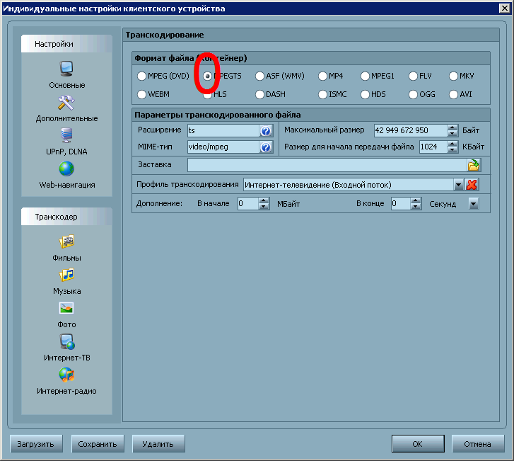The height and width of the screenshot is (461, 514).
Task: Open Дополнительные settings with the tools icon
Action: point(67,103)
